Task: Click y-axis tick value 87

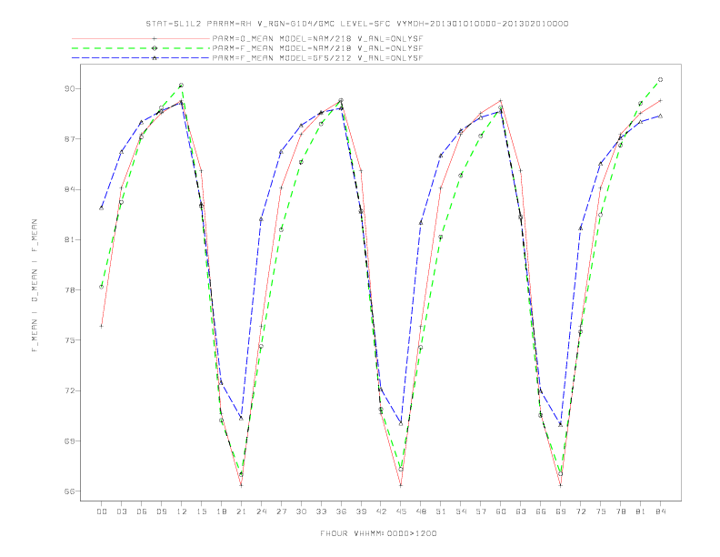Action: click(70, 138)
